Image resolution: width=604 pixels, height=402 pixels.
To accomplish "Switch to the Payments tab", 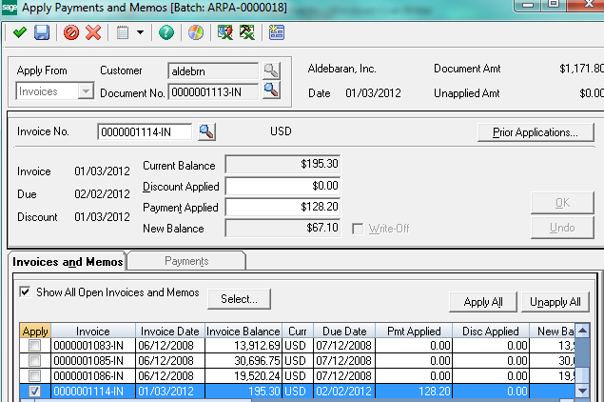I will coord(186,261).
